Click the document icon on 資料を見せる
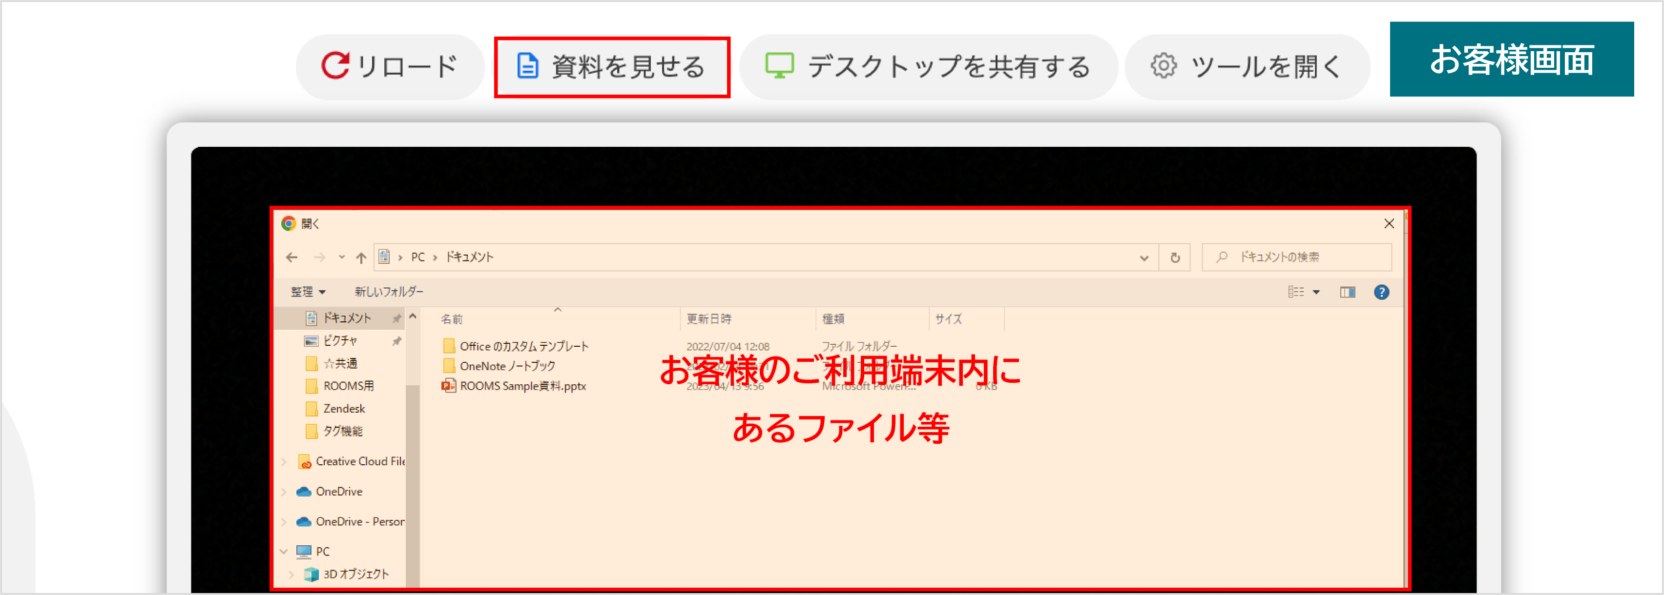 click(x=528, y=65)
